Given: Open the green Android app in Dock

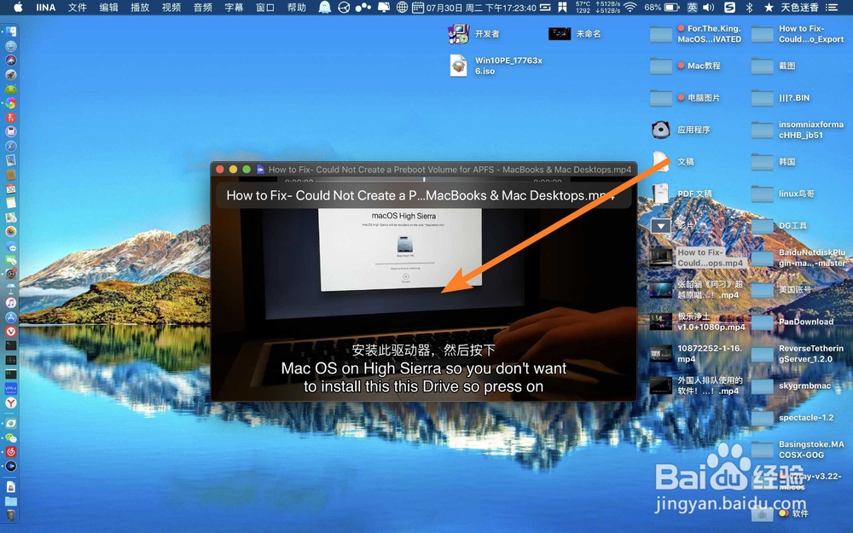Looking at the screenshot, I should (11, 89).
